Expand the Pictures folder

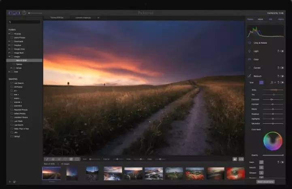tap(9, 34)
